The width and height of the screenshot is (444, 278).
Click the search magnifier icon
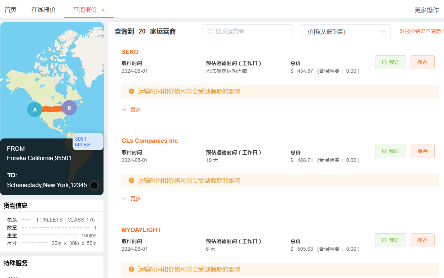pos(210,31)
